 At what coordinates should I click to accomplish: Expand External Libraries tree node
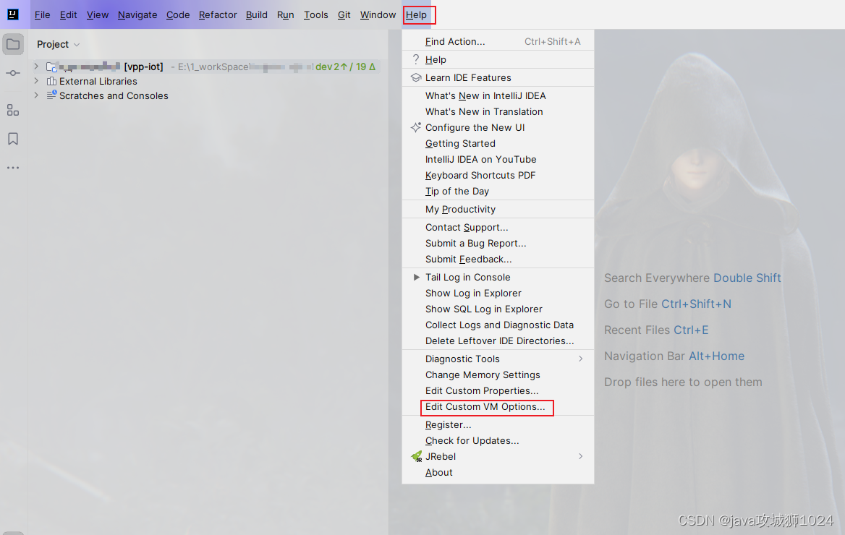click(36, 81)
